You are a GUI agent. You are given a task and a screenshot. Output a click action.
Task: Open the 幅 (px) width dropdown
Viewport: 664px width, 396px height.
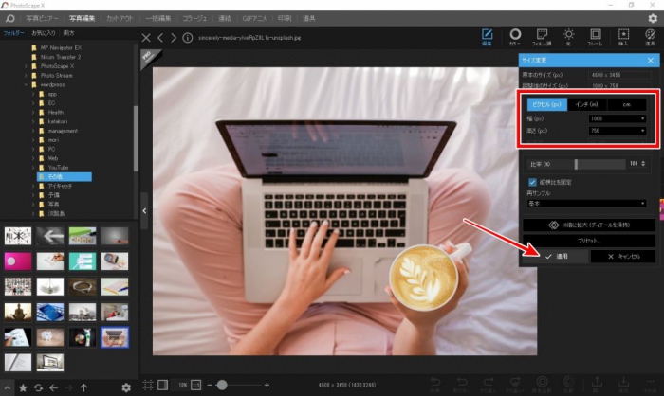click(x=618, y=118)
